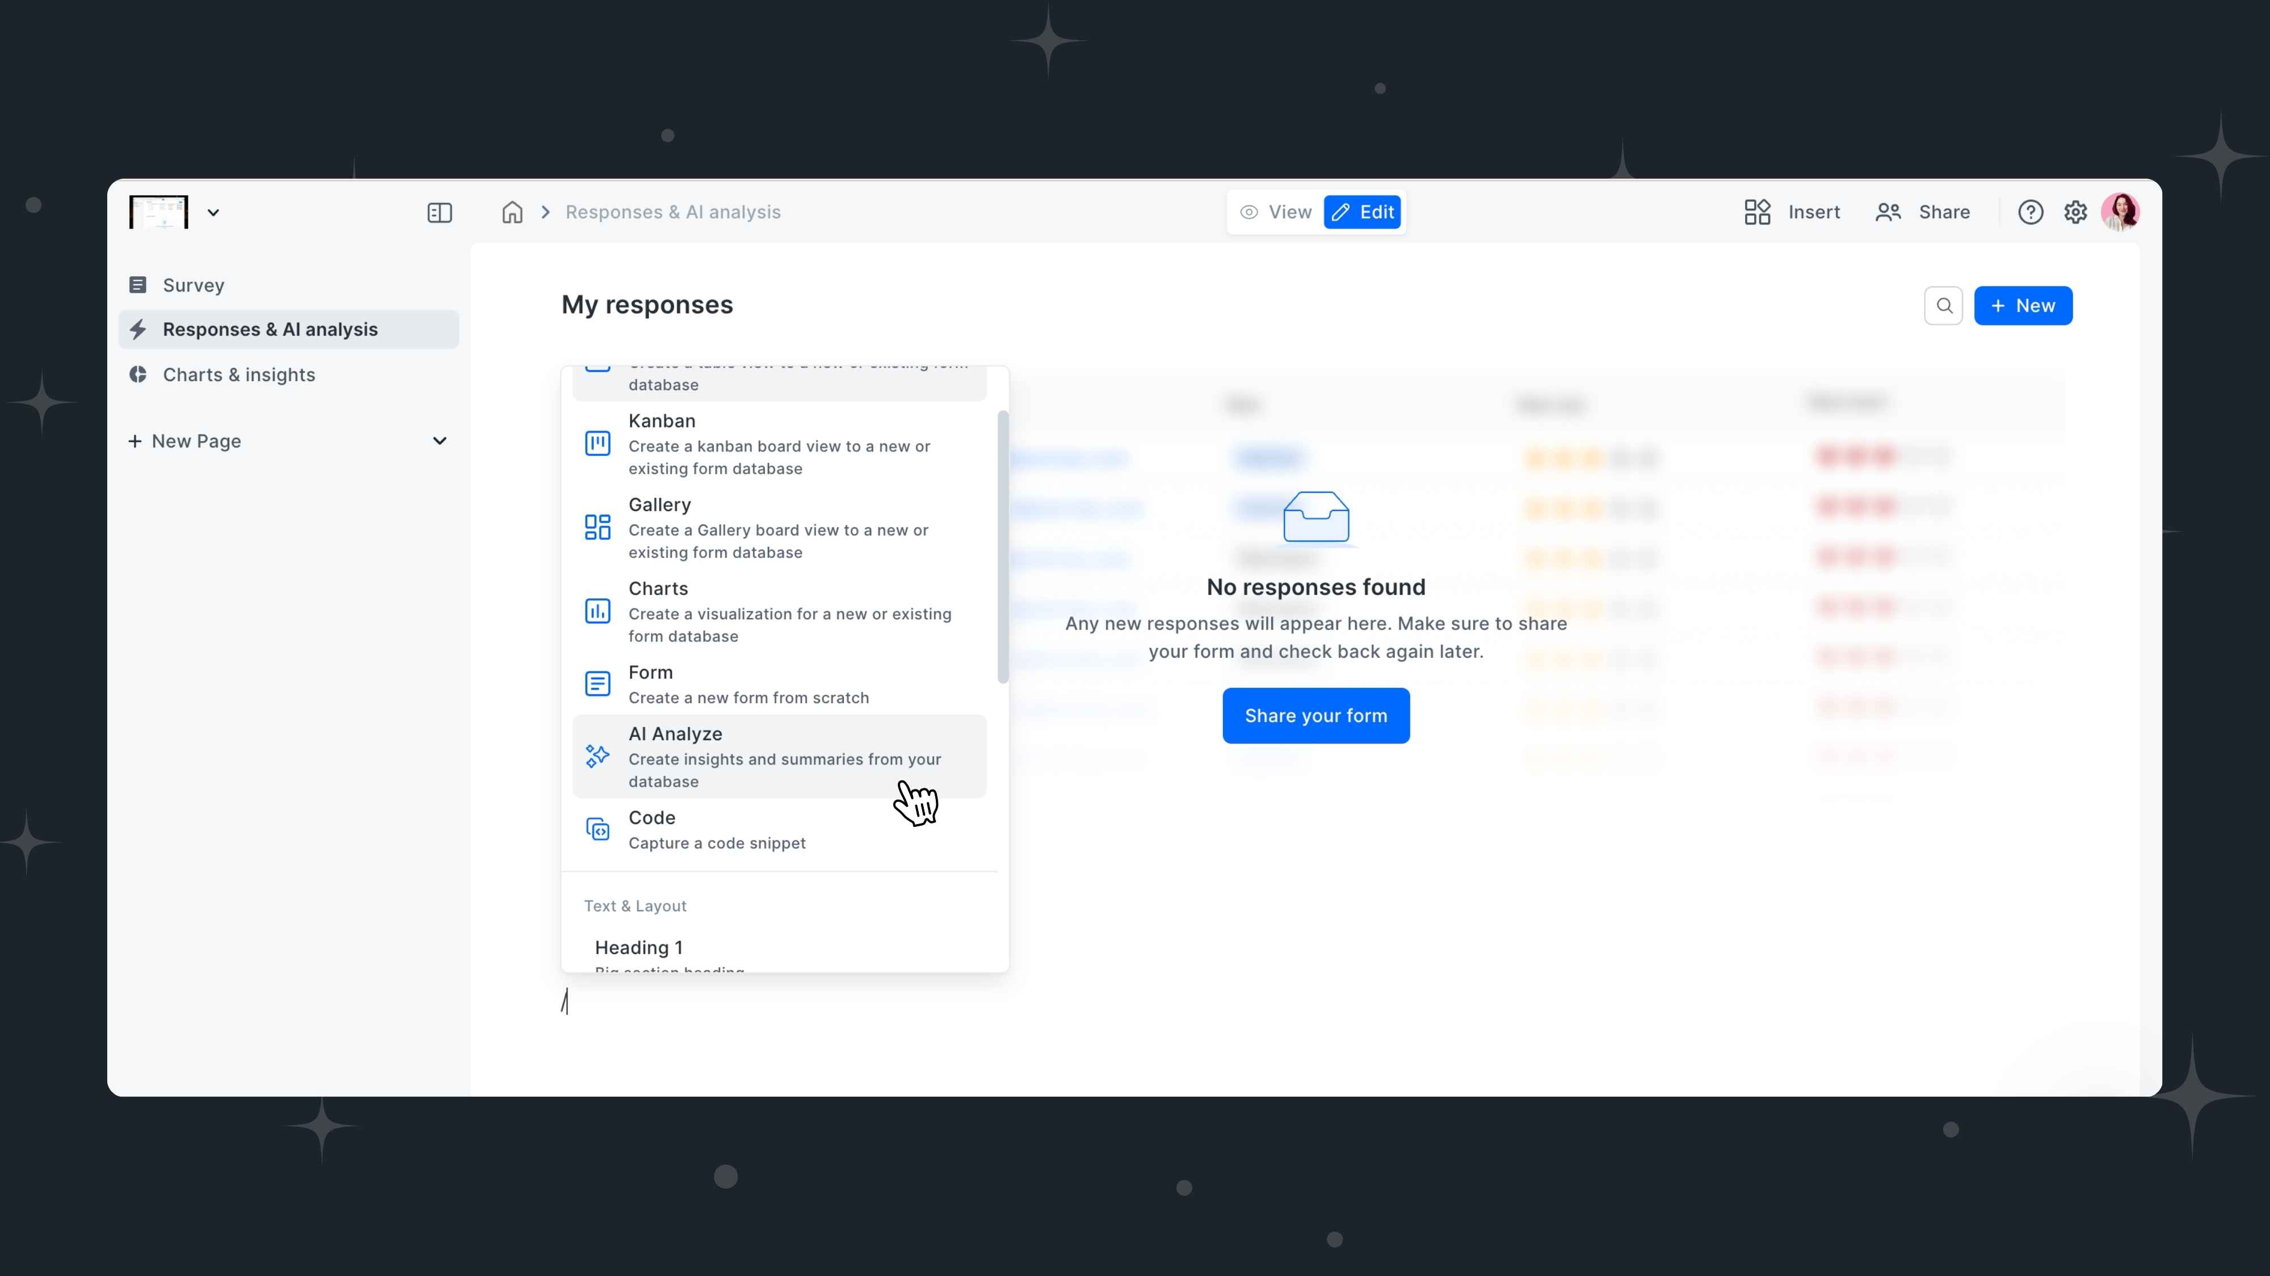Screen dimensions: 2270x1276
Task: Click the Survey page icon
Action: click(x=137, y=285)
